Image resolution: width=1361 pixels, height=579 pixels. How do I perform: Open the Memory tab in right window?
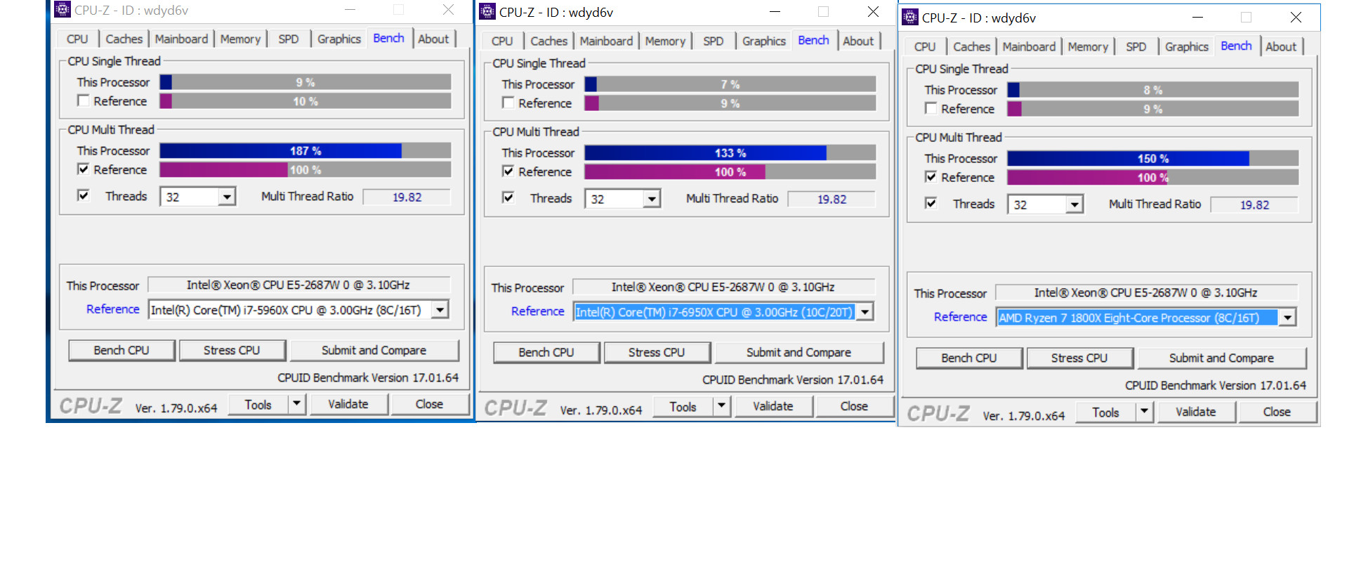pos(1088,47)
